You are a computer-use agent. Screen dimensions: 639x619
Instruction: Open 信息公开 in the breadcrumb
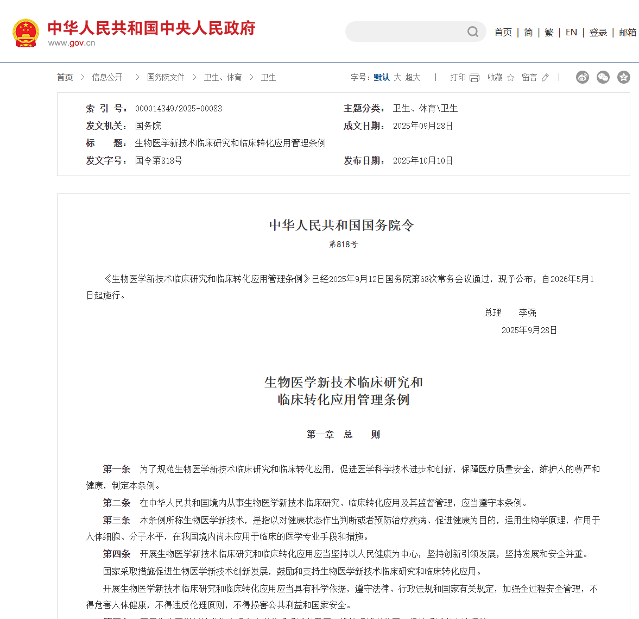[x=107, y=78]
